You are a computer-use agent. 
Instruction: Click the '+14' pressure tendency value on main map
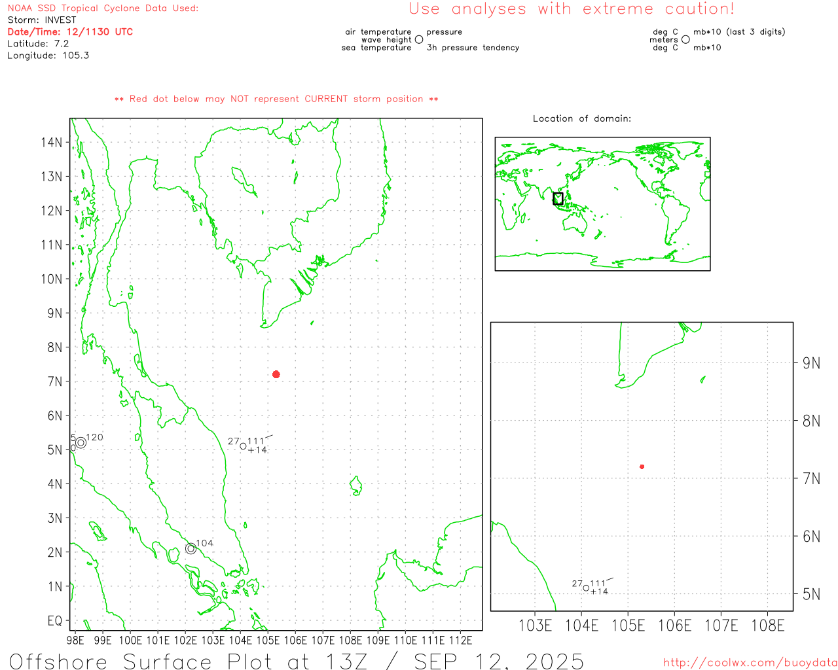(x=257, y=450)
